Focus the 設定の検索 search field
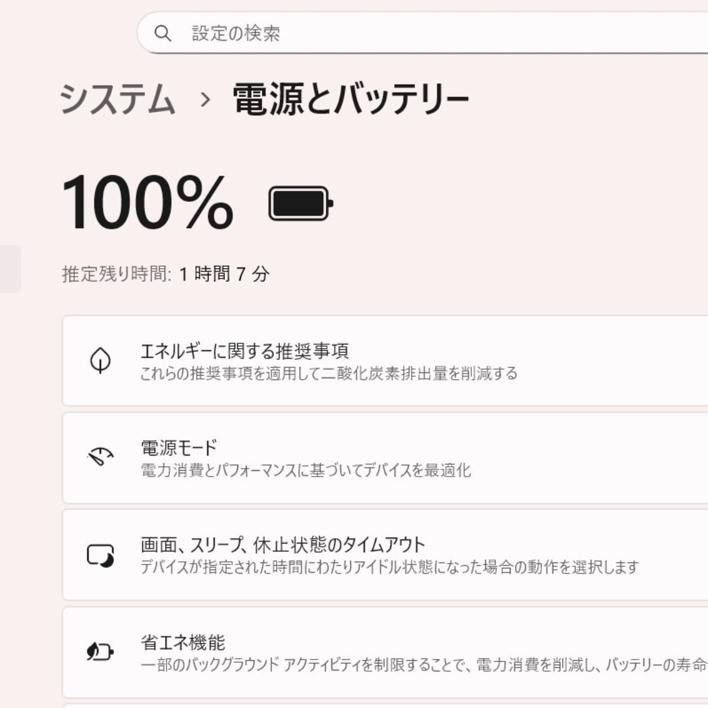 click(x=422, y=33)
